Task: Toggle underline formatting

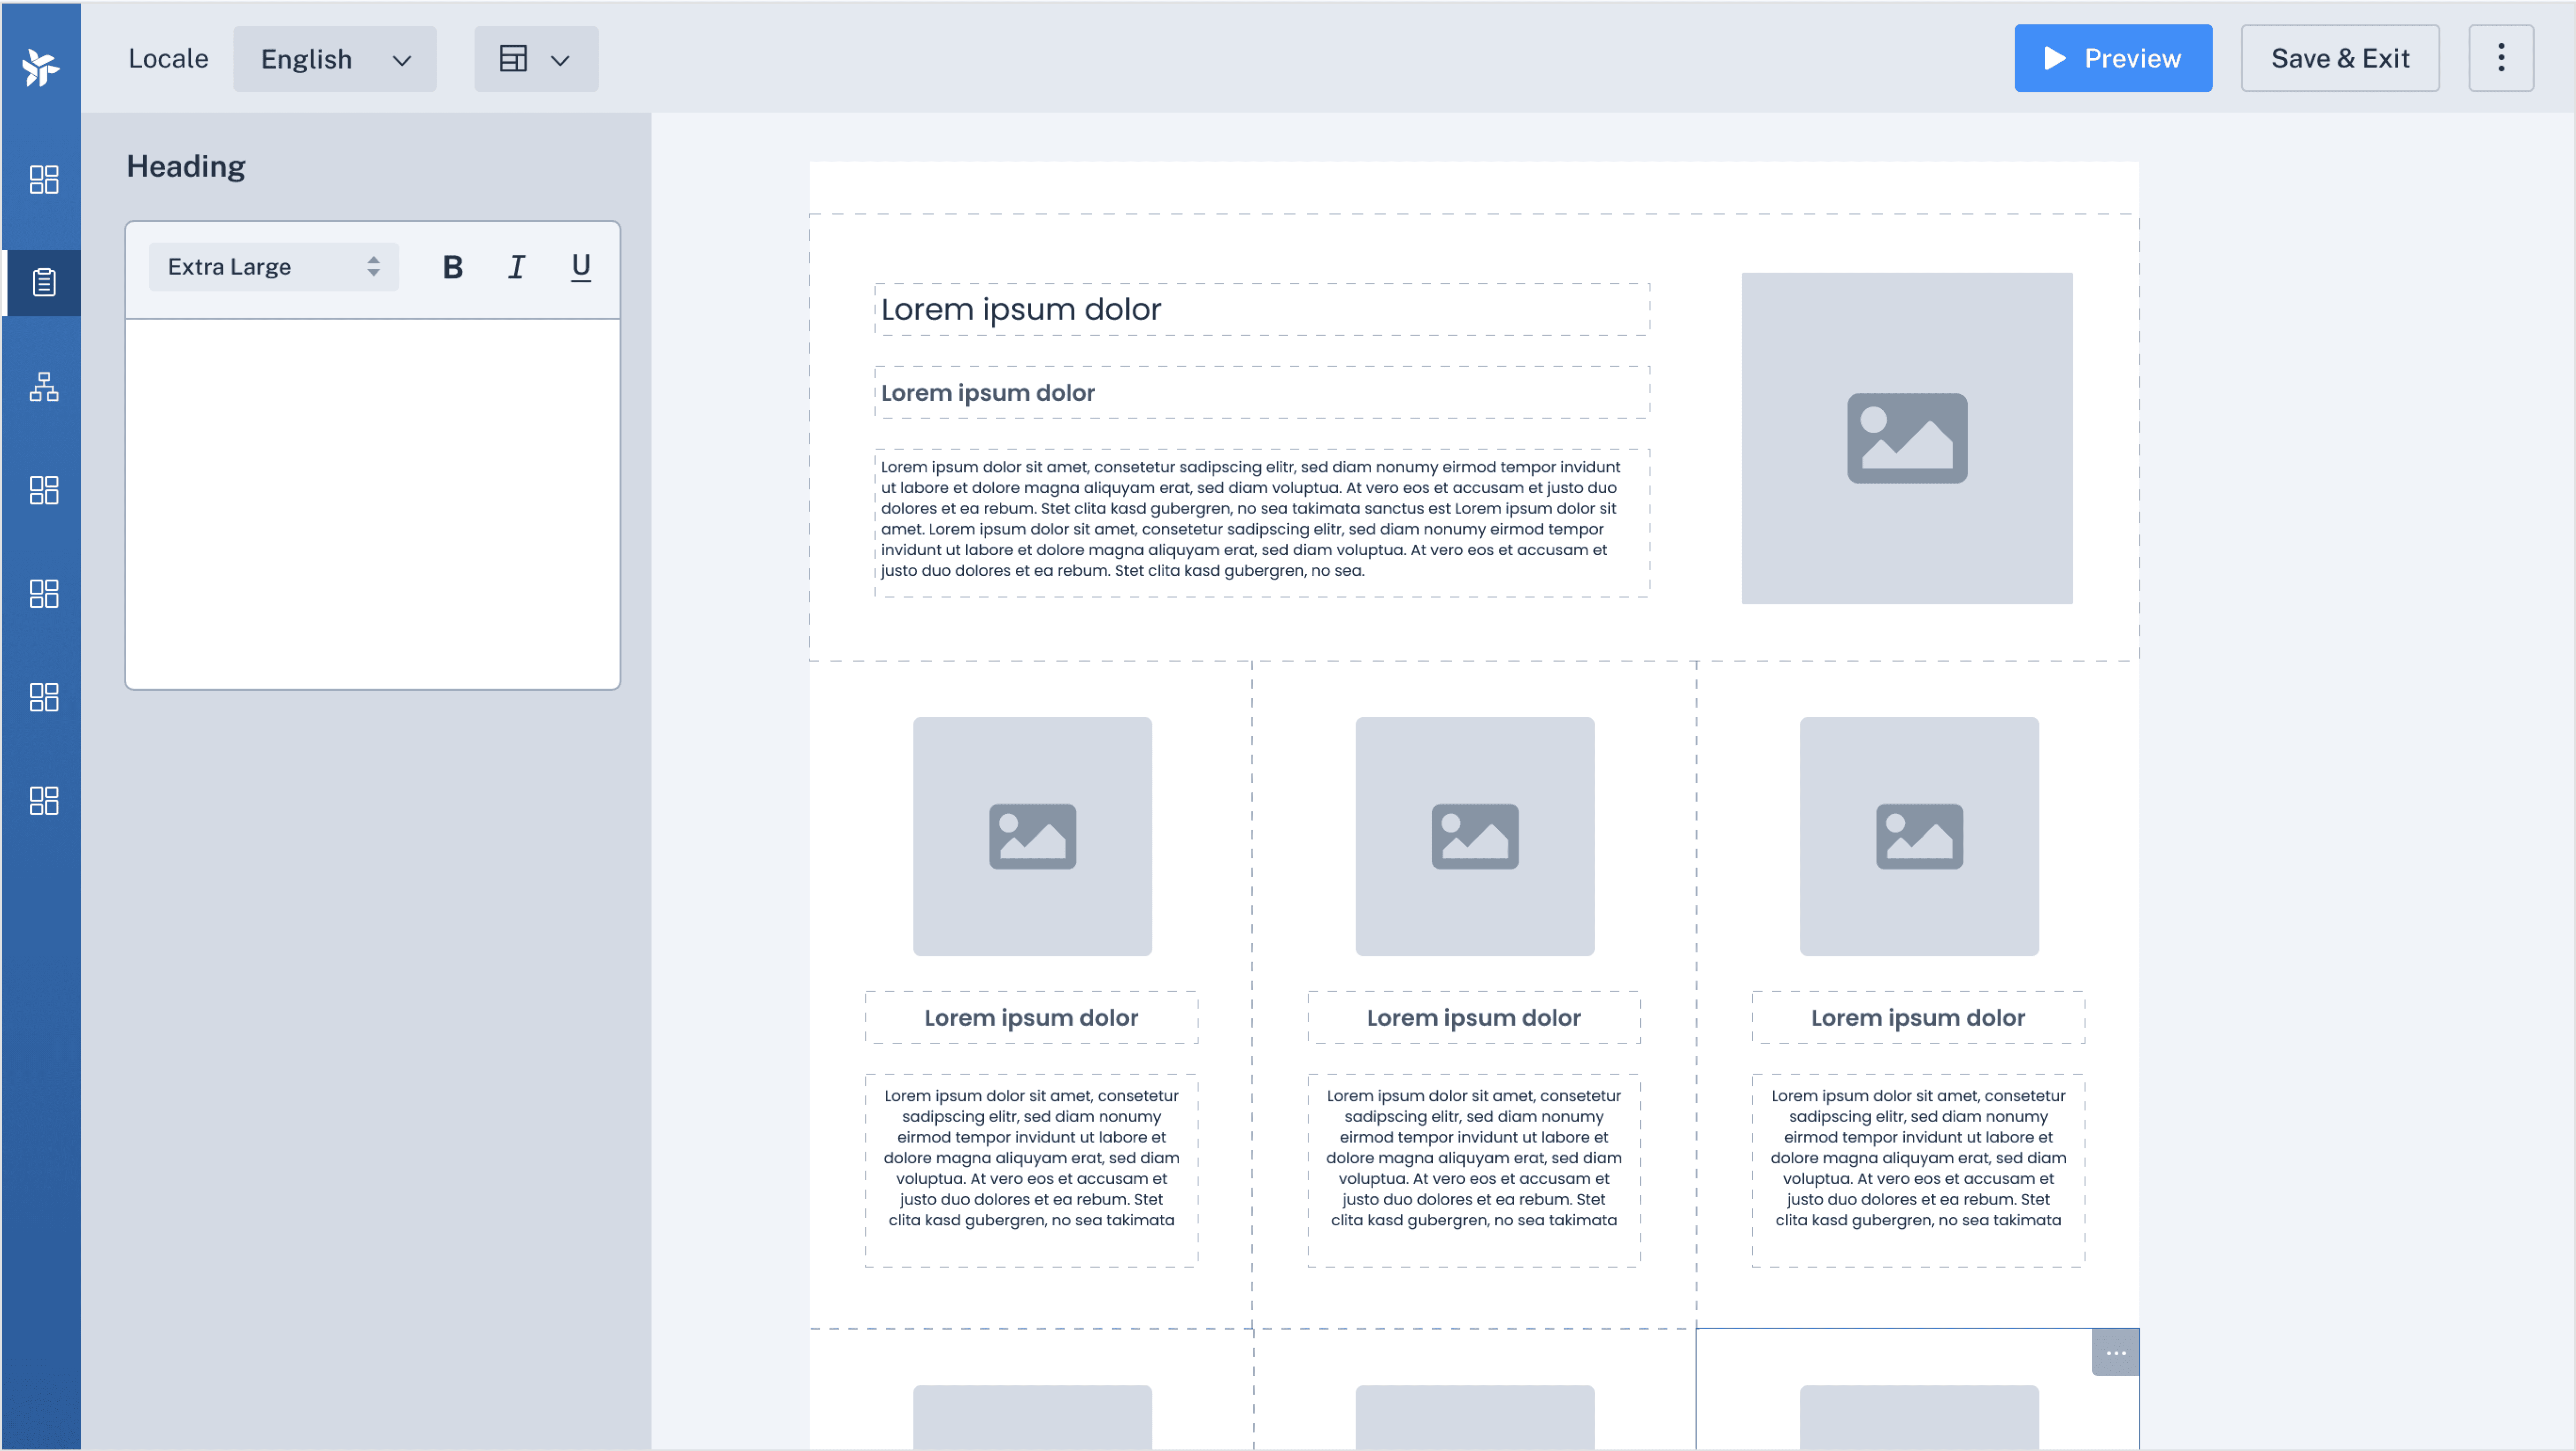Action: [x=580, y=267]
